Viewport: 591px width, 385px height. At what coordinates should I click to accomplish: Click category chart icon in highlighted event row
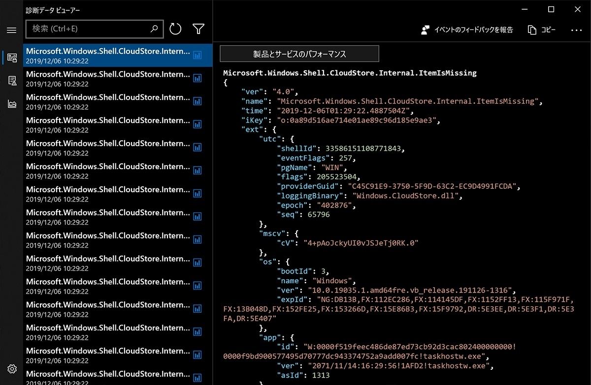pos(197,56)
